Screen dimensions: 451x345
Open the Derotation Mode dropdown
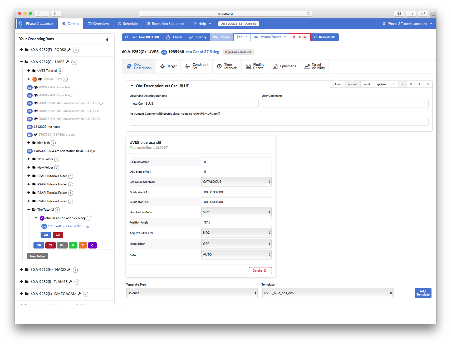(x=236, y=212)
